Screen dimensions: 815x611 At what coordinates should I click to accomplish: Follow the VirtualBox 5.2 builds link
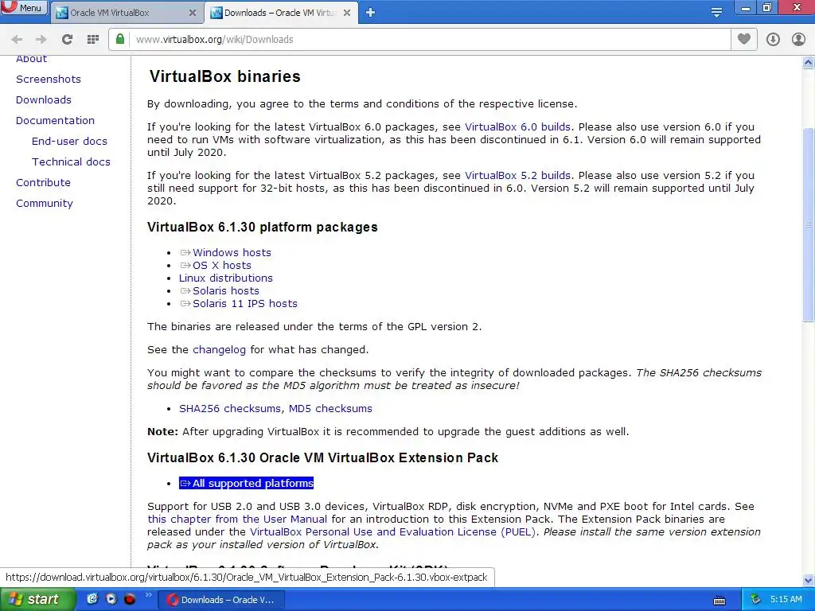pos(517,176)
